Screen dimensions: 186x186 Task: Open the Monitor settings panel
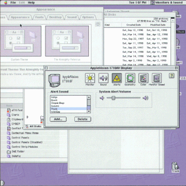pyautogui.click(x=90, y=78)
